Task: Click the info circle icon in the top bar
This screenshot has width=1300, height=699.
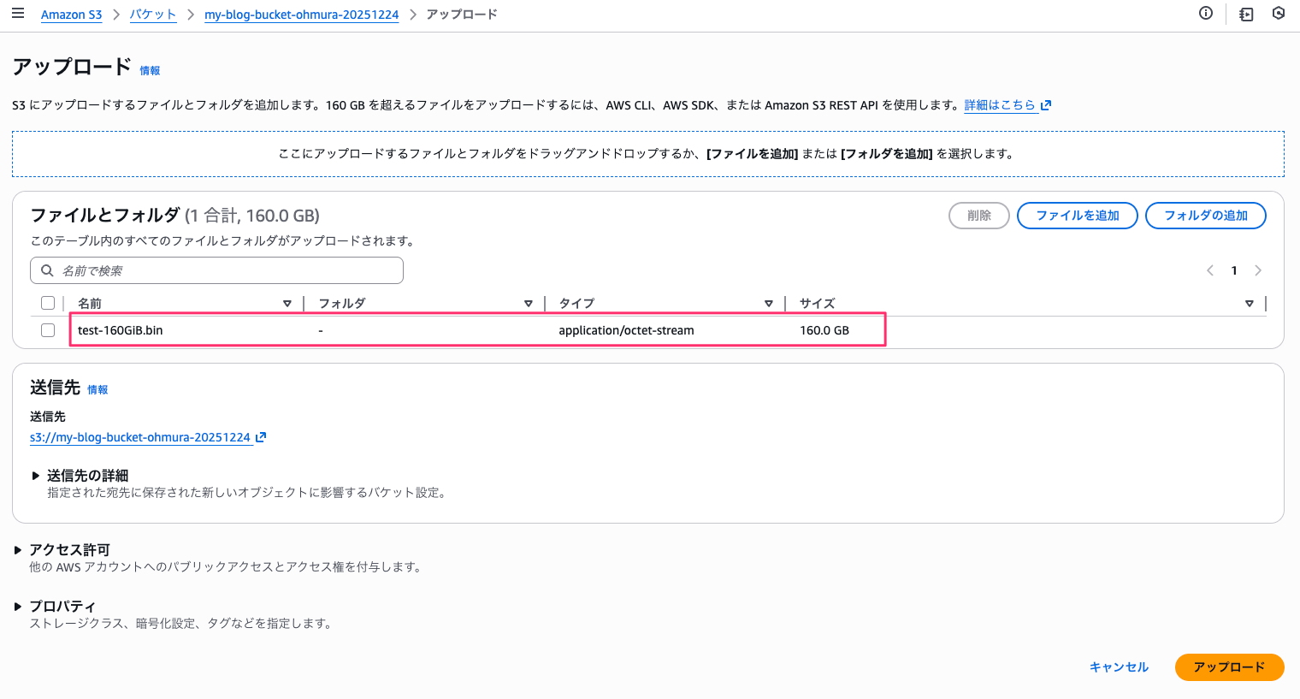Action: [1205, 13]
